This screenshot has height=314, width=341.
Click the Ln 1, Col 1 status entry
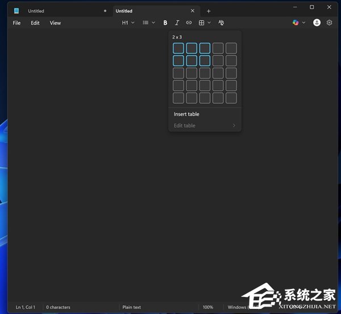click(x=25, y=307)
